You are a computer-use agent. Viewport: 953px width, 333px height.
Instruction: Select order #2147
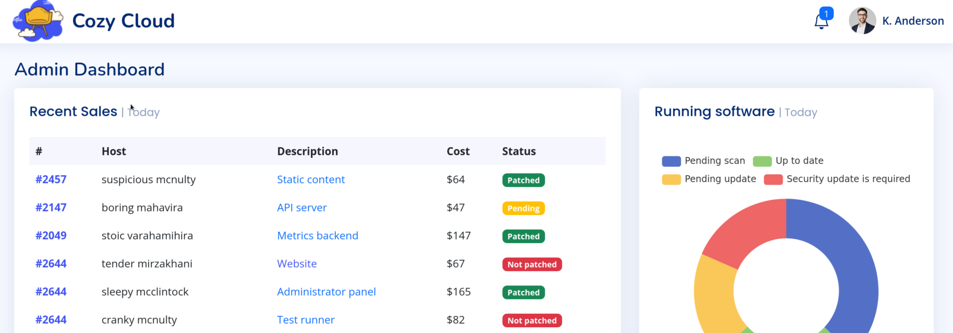(51, 207)
